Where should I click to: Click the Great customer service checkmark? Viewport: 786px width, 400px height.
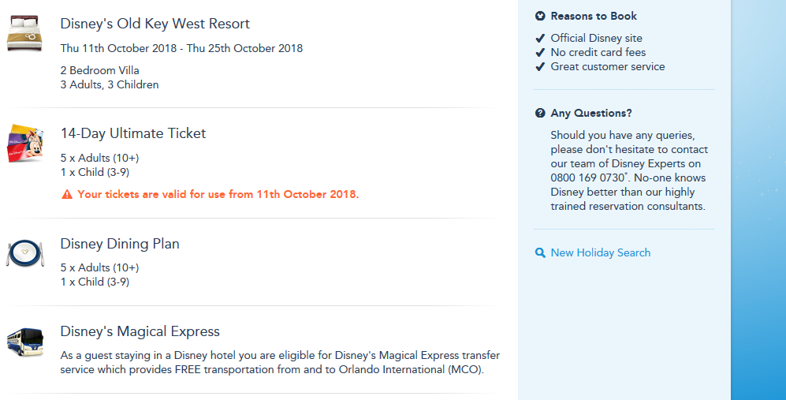(x=540, y=67)
